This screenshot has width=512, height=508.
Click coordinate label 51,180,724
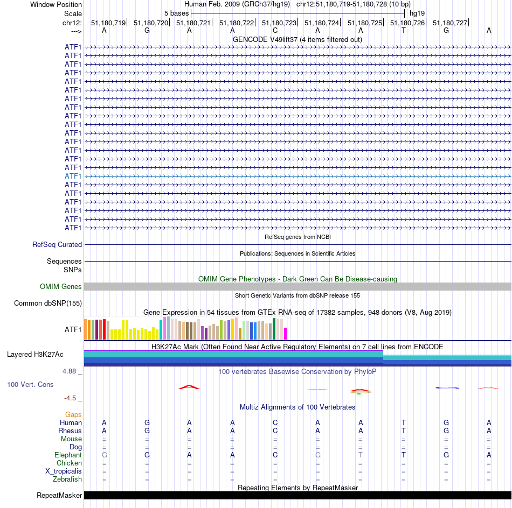[322, 23]
